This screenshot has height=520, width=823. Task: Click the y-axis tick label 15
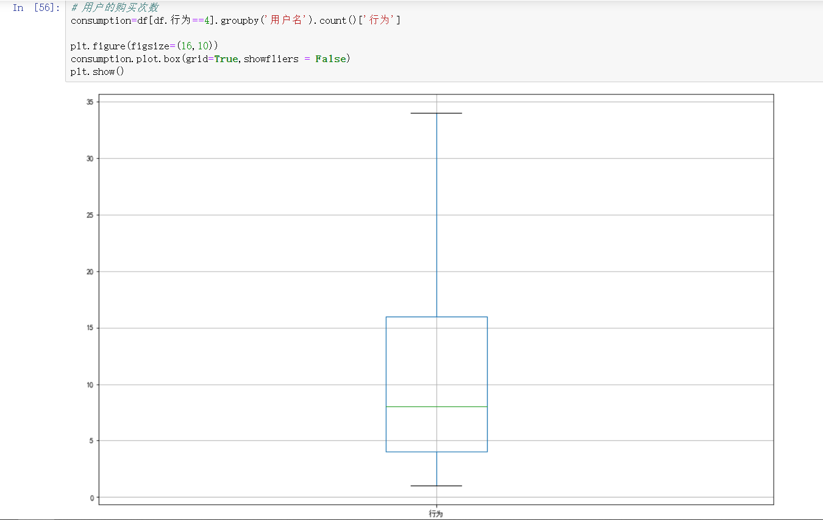[x=90, y=328]
